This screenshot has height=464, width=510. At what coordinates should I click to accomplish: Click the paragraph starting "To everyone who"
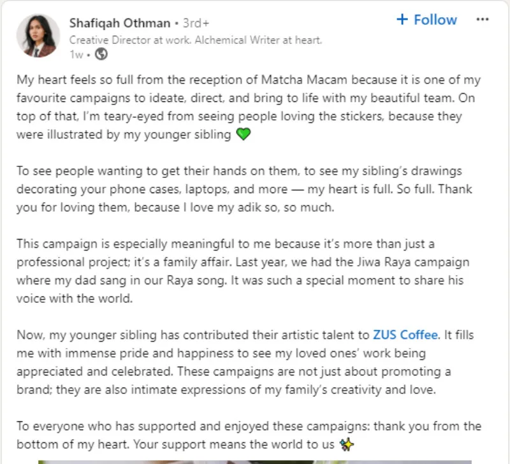[249, 434]
